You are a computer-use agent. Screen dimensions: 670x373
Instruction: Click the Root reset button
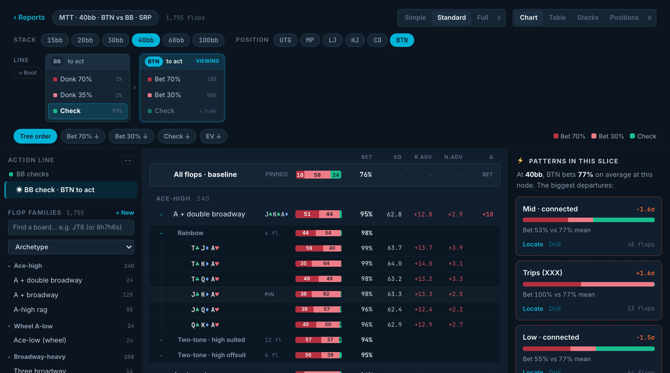[28, 73]
